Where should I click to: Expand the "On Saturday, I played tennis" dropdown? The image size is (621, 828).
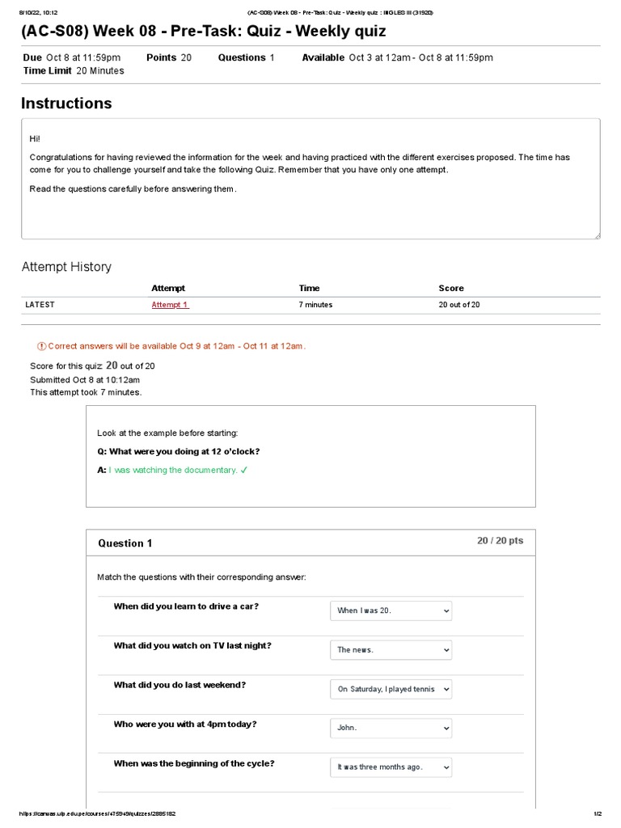pyautogui.click(x=391, y=689)
